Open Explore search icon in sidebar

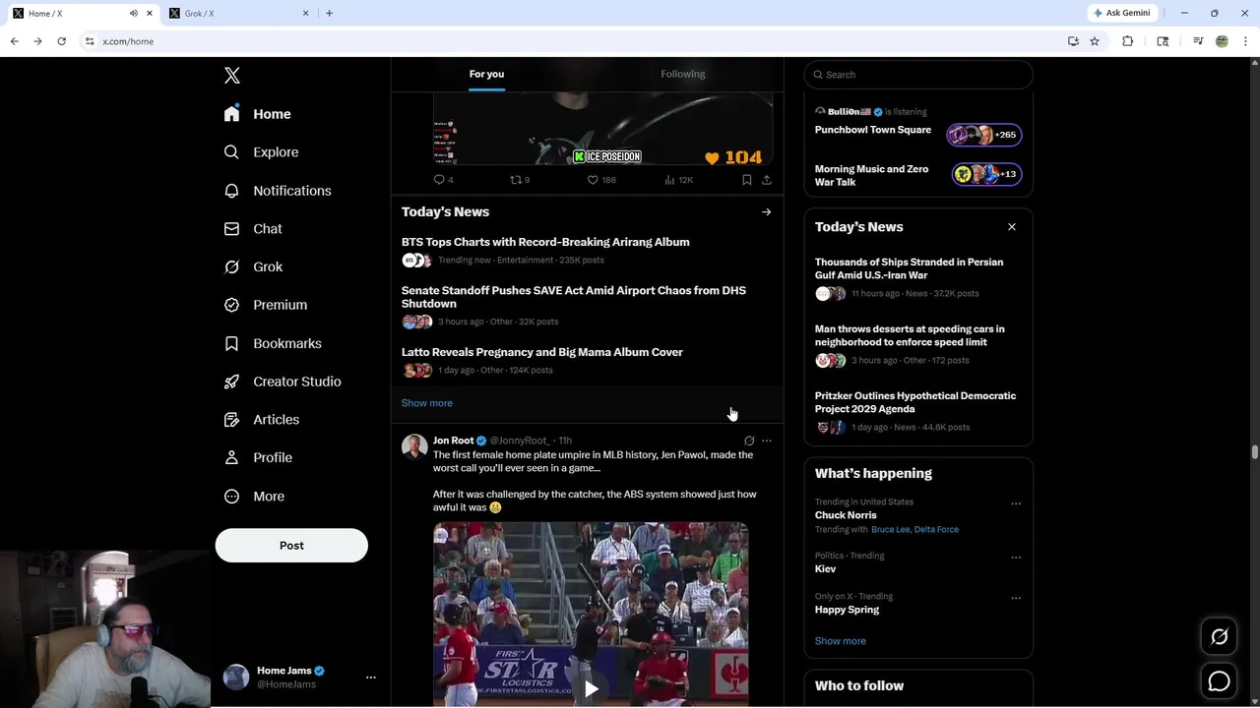click(231, 152)
